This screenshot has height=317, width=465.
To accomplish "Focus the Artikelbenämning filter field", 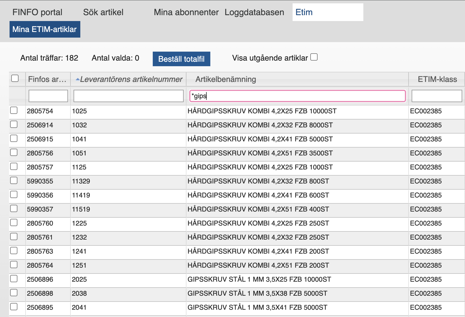I will pyautogui.click(x=297, y=96).
